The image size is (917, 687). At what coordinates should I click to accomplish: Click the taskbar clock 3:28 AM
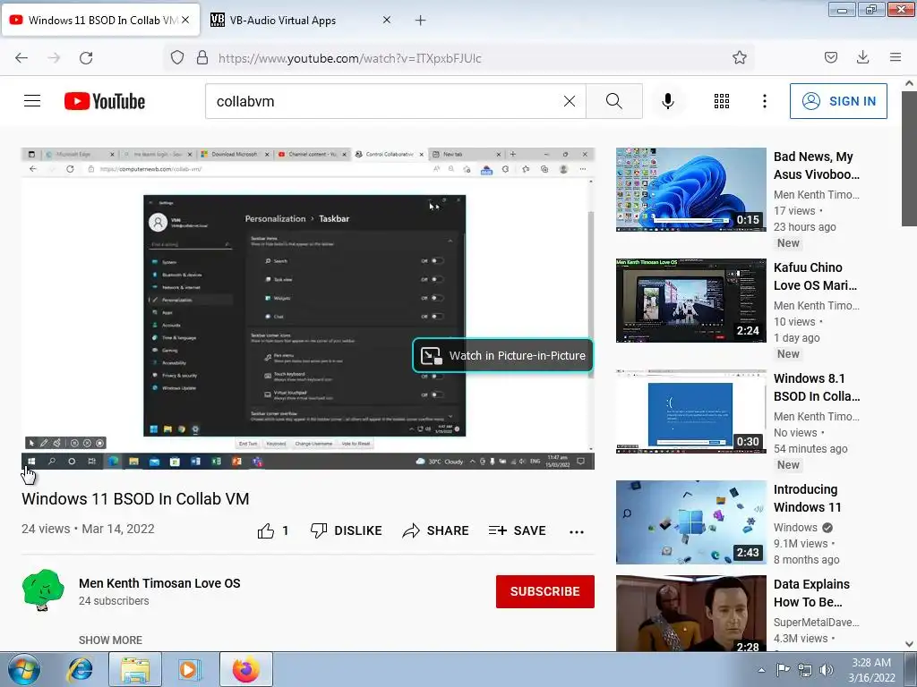[871, 670]
